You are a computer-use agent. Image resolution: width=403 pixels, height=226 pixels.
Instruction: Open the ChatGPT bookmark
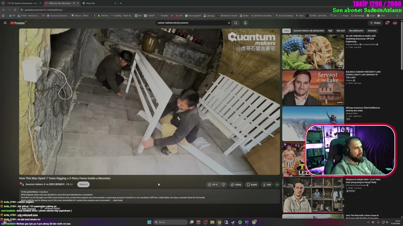coord(149,15)
